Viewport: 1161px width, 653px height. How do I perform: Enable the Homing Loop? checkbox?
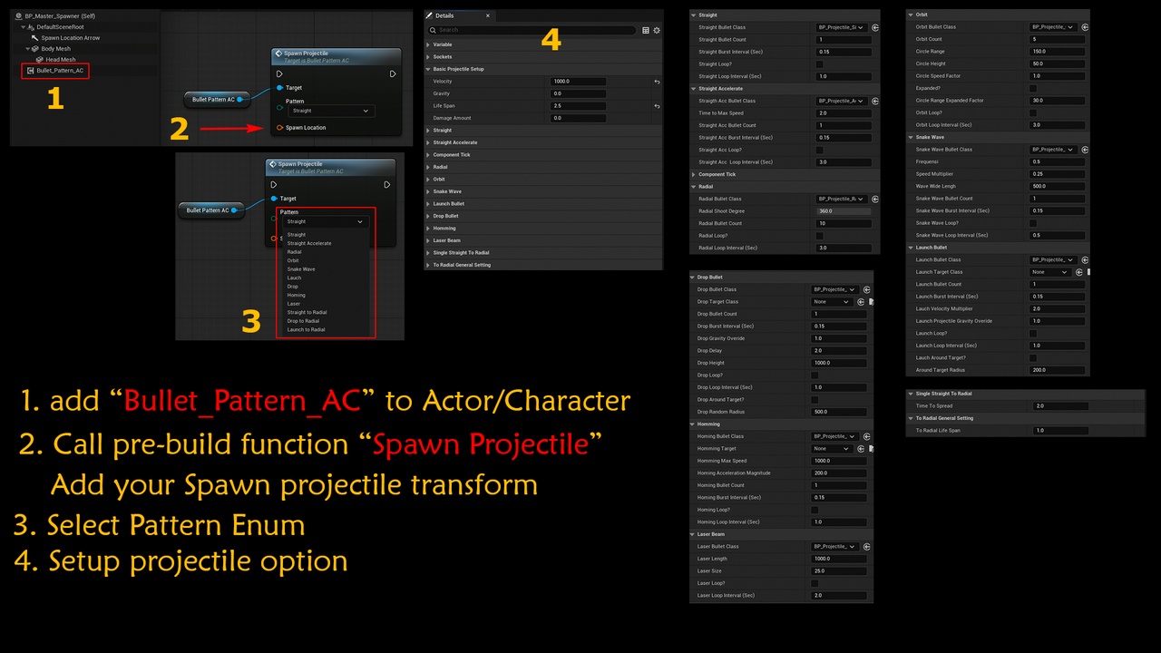815,510
